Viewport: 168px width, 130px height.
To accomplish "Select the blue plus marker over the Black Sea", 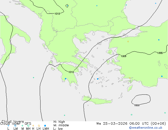I will tap(156, 3).
